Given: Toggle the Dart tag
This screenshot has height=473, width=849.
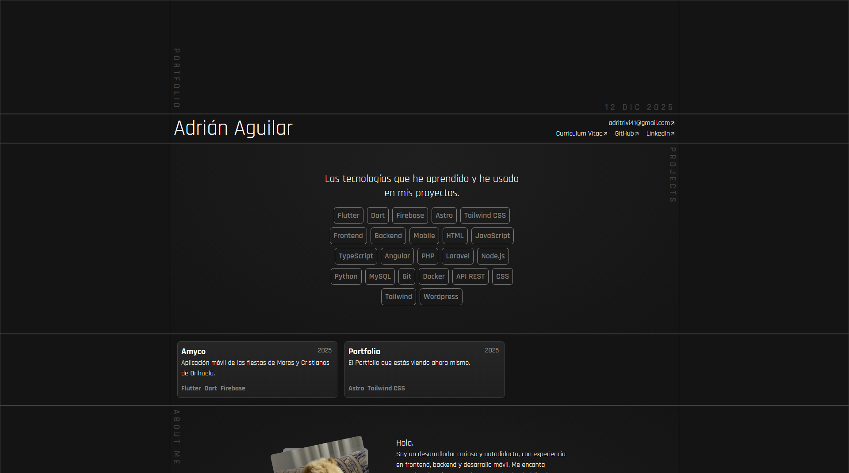Looking at the screenshot, I should point(378,216).
